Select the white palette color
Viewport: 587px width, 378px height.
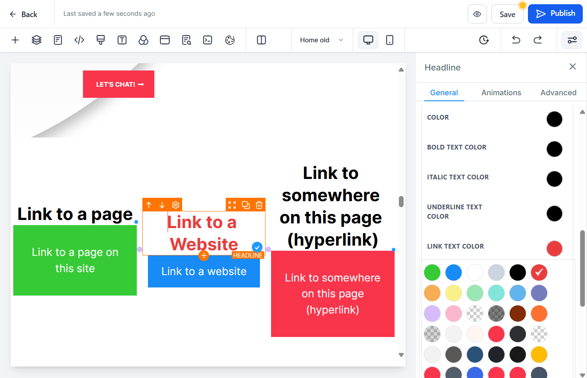(475, 273)
